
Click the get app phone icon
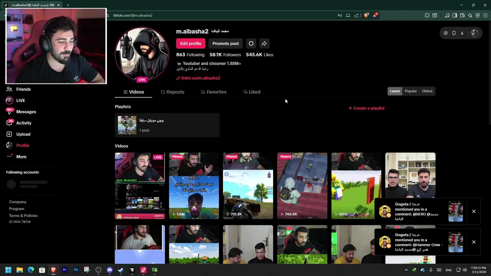[x=454, y=33]
